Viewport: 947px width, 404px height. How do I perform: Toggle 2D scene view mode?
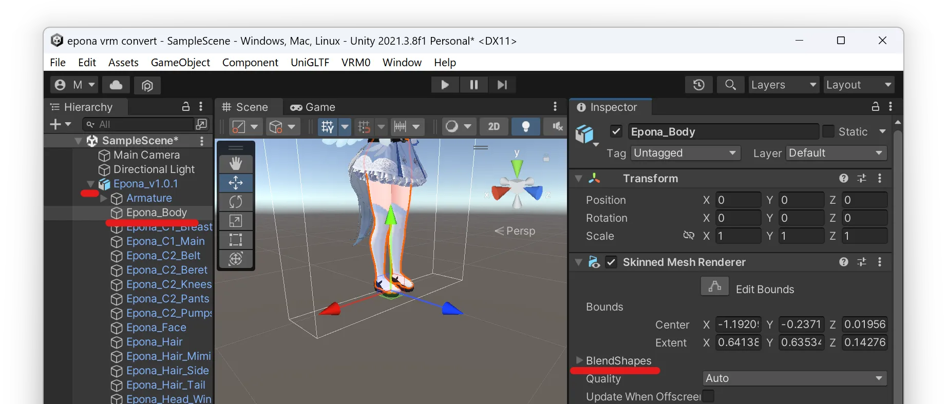pos(494,126)
